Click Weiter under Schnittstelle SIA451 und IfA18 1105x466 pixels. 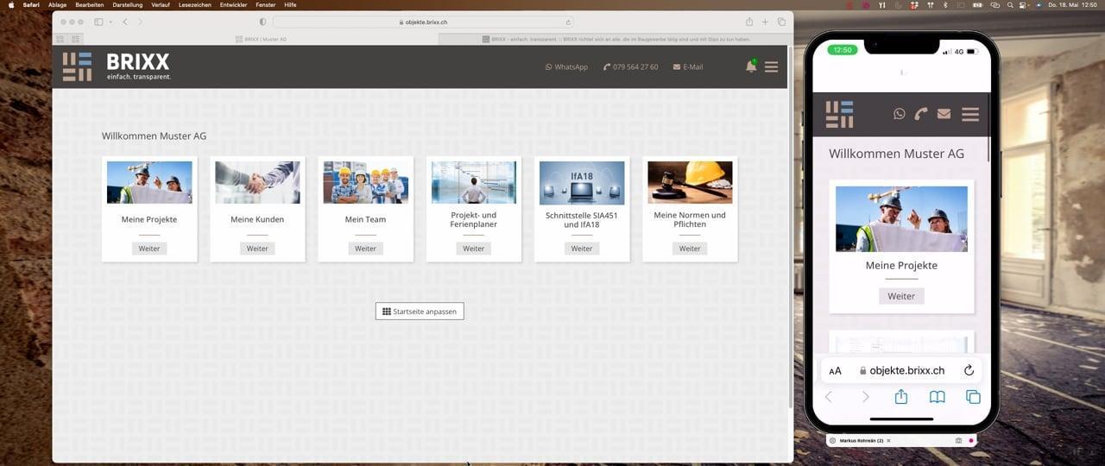tap(582, 249)
